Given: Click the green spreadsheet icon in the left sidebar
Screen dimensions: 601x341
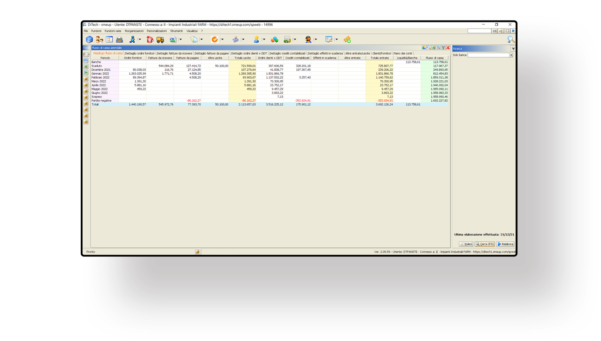Looking at the screenshot, I should [x=86, y=67].
